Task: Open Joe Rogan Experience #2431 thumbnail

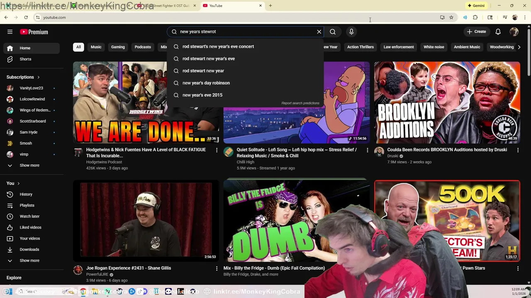Action: click(x=146, y=221)
